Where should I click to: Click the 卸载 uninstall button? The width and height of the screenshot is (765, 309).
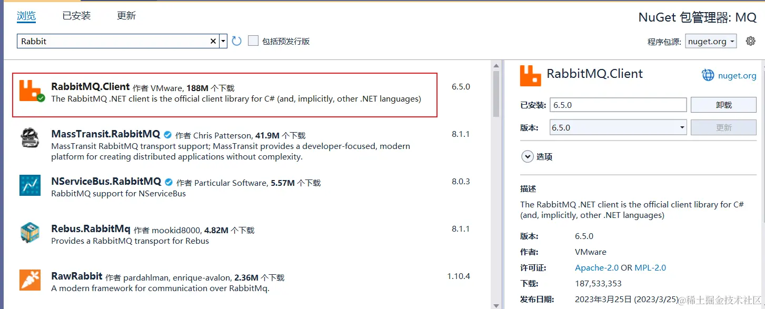coord(723,105)
